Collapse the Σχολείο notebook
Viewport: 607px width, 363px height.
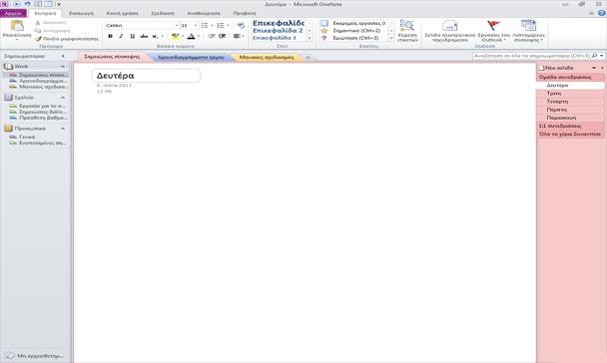click(x=63, y=98)
